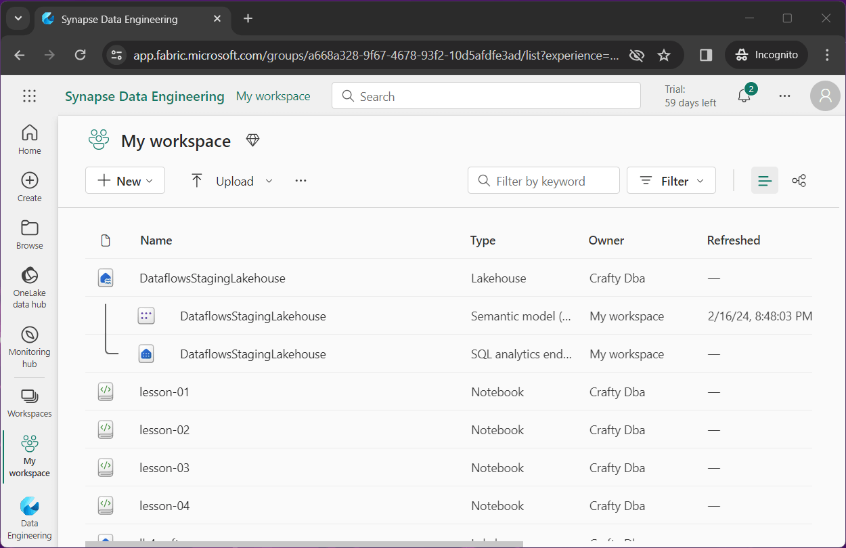Open the app launcher waffle grid
The width and height of the screenshot is (846, 548).
point(29,96)
